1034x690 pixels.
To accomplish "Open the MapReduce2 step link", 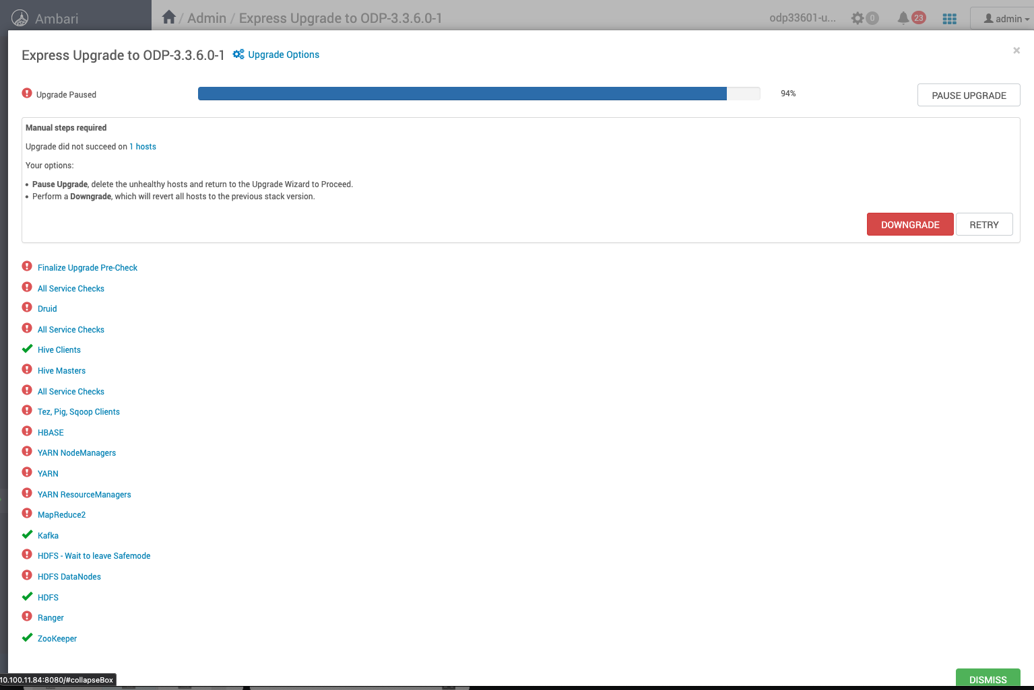I will click(x=61, y=515).
